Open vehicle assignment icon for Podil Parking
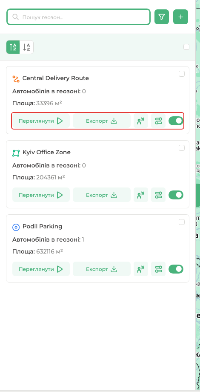The width and height of the screenshot is (200, 392). click(x=141, y=269)
